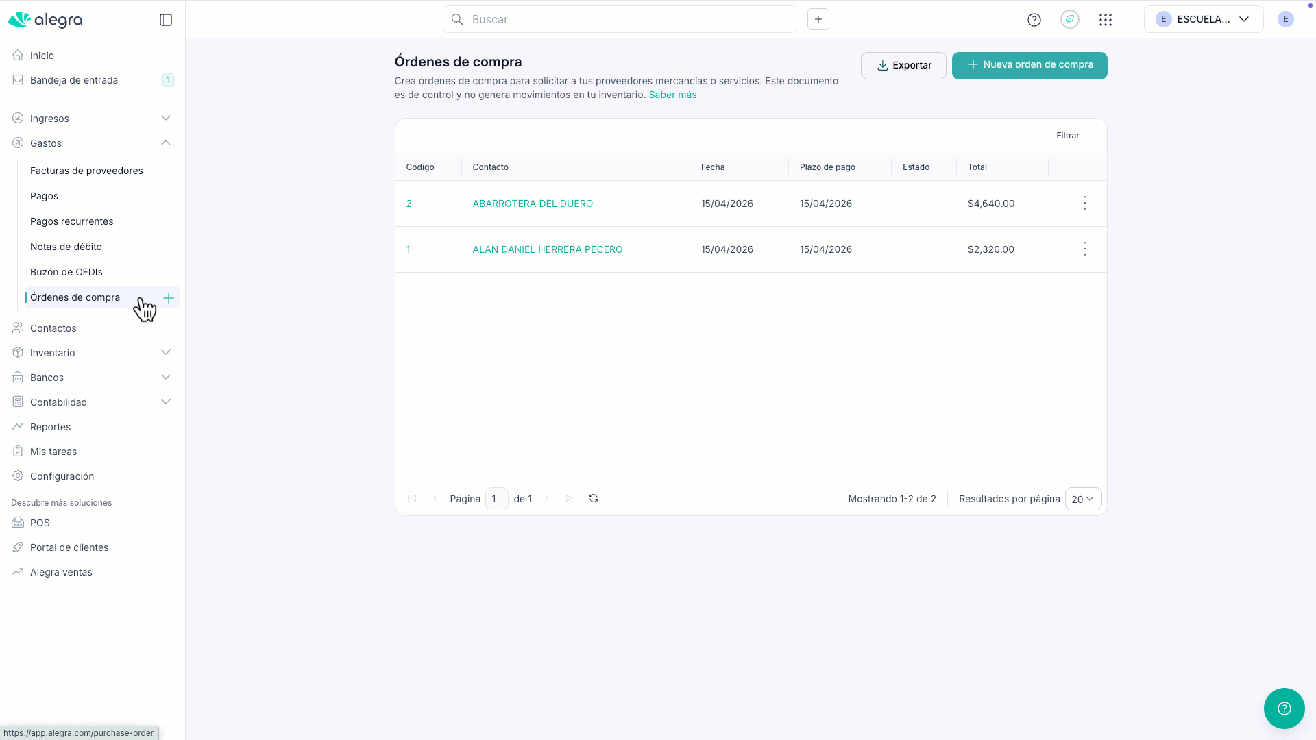1316x740 pixels.
Task: Open the floating help widget
Action: (x=1284, y=708)
